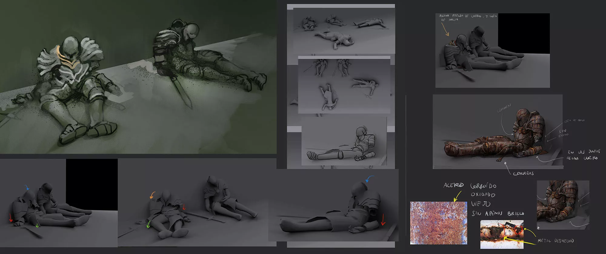The width and height of the screenshot is (606, 254).
Task: Open the large rusty armored knight render
Action: click(x=498, y=131)
